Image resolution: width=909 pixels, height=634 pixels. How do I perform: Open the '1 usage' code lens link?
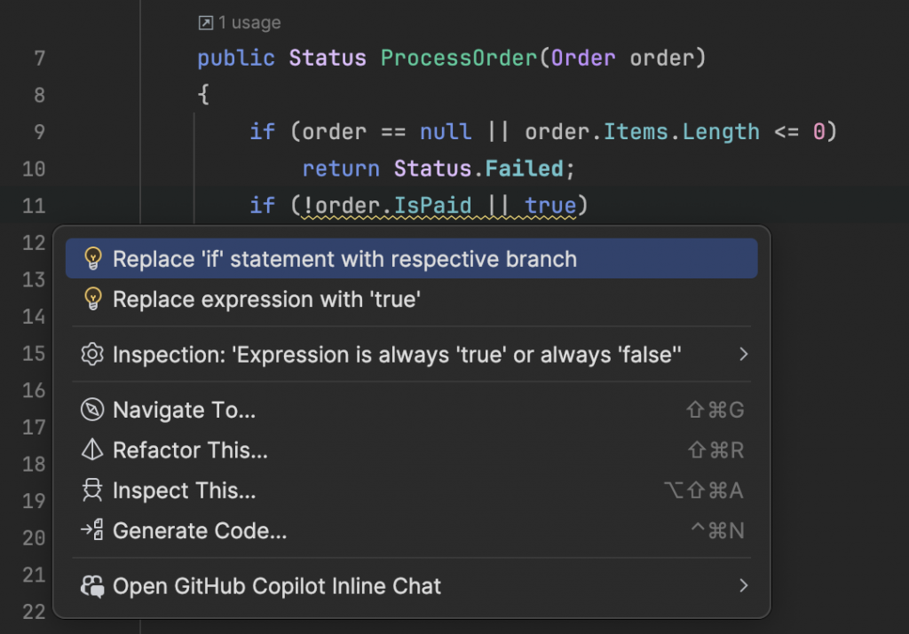pos(249,23)
